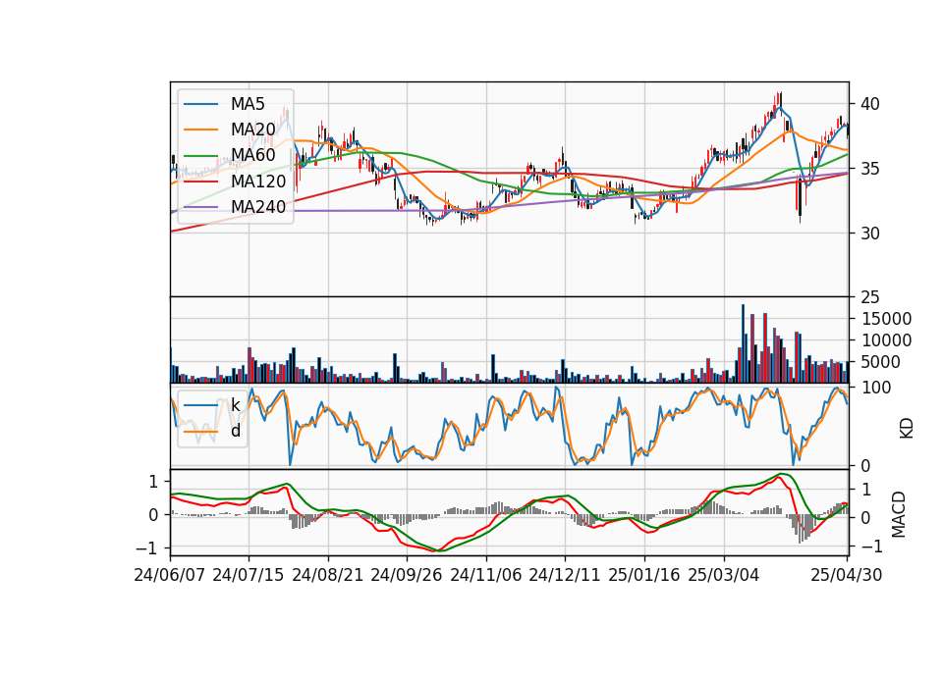Select the MA60 legend label
This screenshot has width=943, height=677.
coord(252,155)
